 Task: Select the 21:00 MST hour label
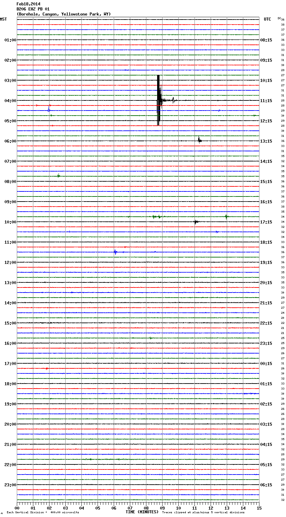pyautogui.click(x=10, y=445)
